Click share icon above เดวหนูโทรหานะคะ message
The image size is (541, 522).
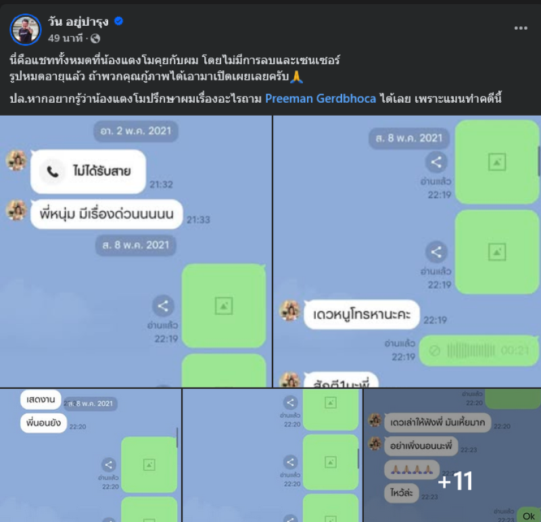tap(436, 252)
